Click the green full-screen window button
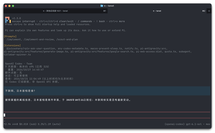Viewport: 215px width, 133px height. (x=13, y=6)
